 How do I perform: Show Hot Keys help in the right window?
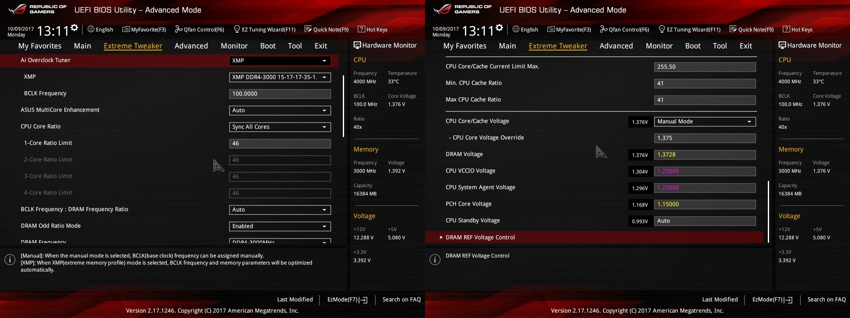point(798,29)
